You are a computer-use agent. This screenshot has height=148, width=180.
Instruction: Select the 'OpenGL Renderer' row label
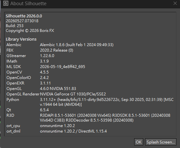tap(23, 94)
